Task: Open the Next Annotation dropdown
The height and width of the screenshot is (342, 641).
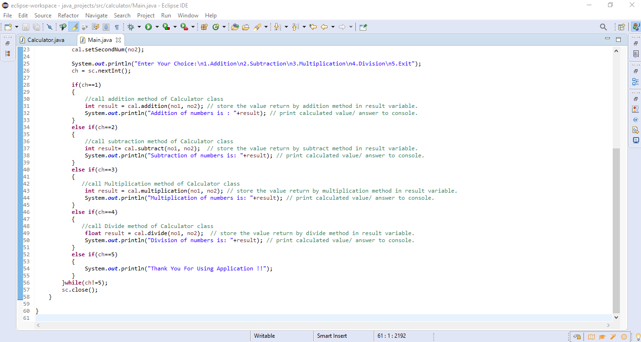Action: pos(286,27)
